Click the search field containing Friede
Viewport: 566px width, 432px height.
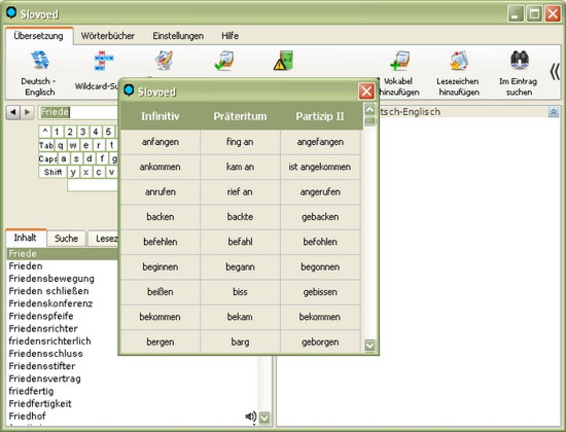tap(78, 112)
